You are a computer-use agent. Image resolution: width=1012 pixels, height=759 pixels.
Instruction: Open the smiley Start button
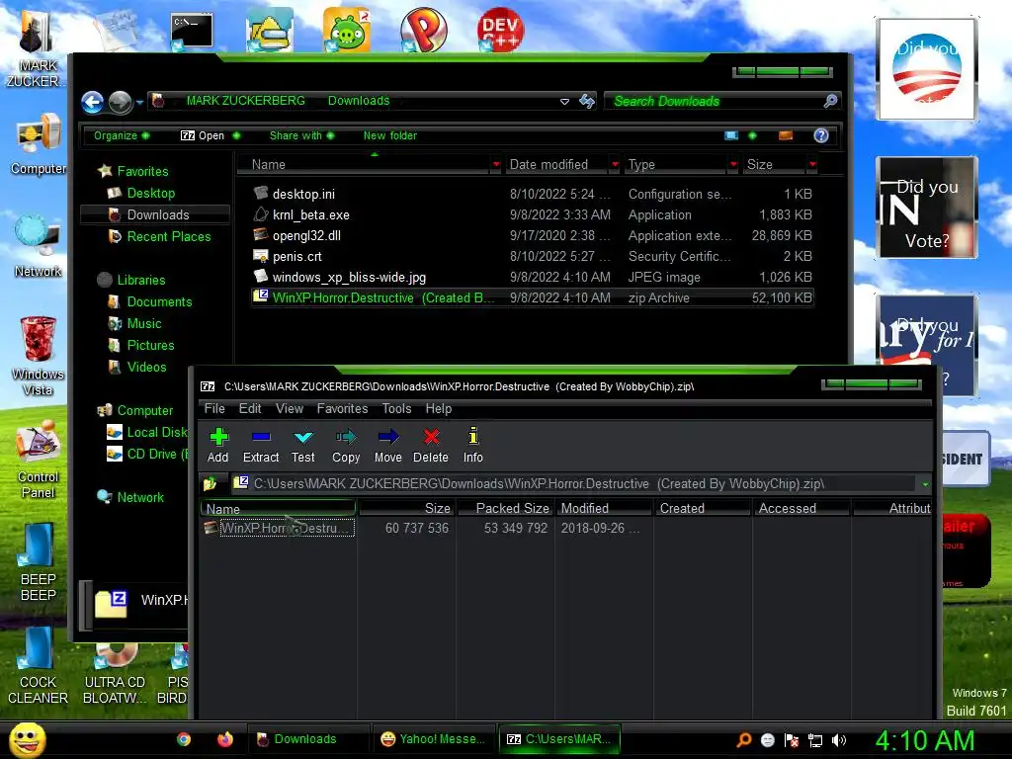click(27, 739)
